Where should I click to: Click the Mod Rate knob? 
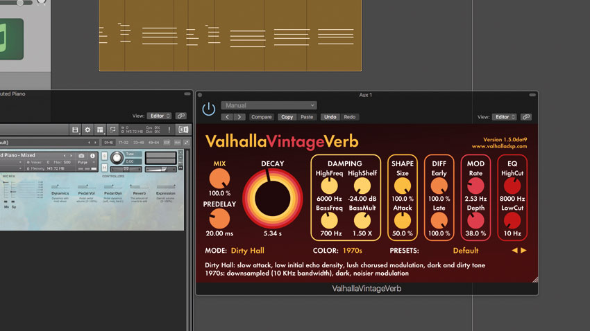(x=475, y=186)
